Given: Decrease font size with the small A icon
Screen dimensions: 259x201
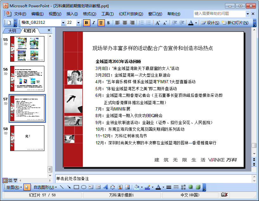Looking at the screenshot, I should [x=165, y=22].
